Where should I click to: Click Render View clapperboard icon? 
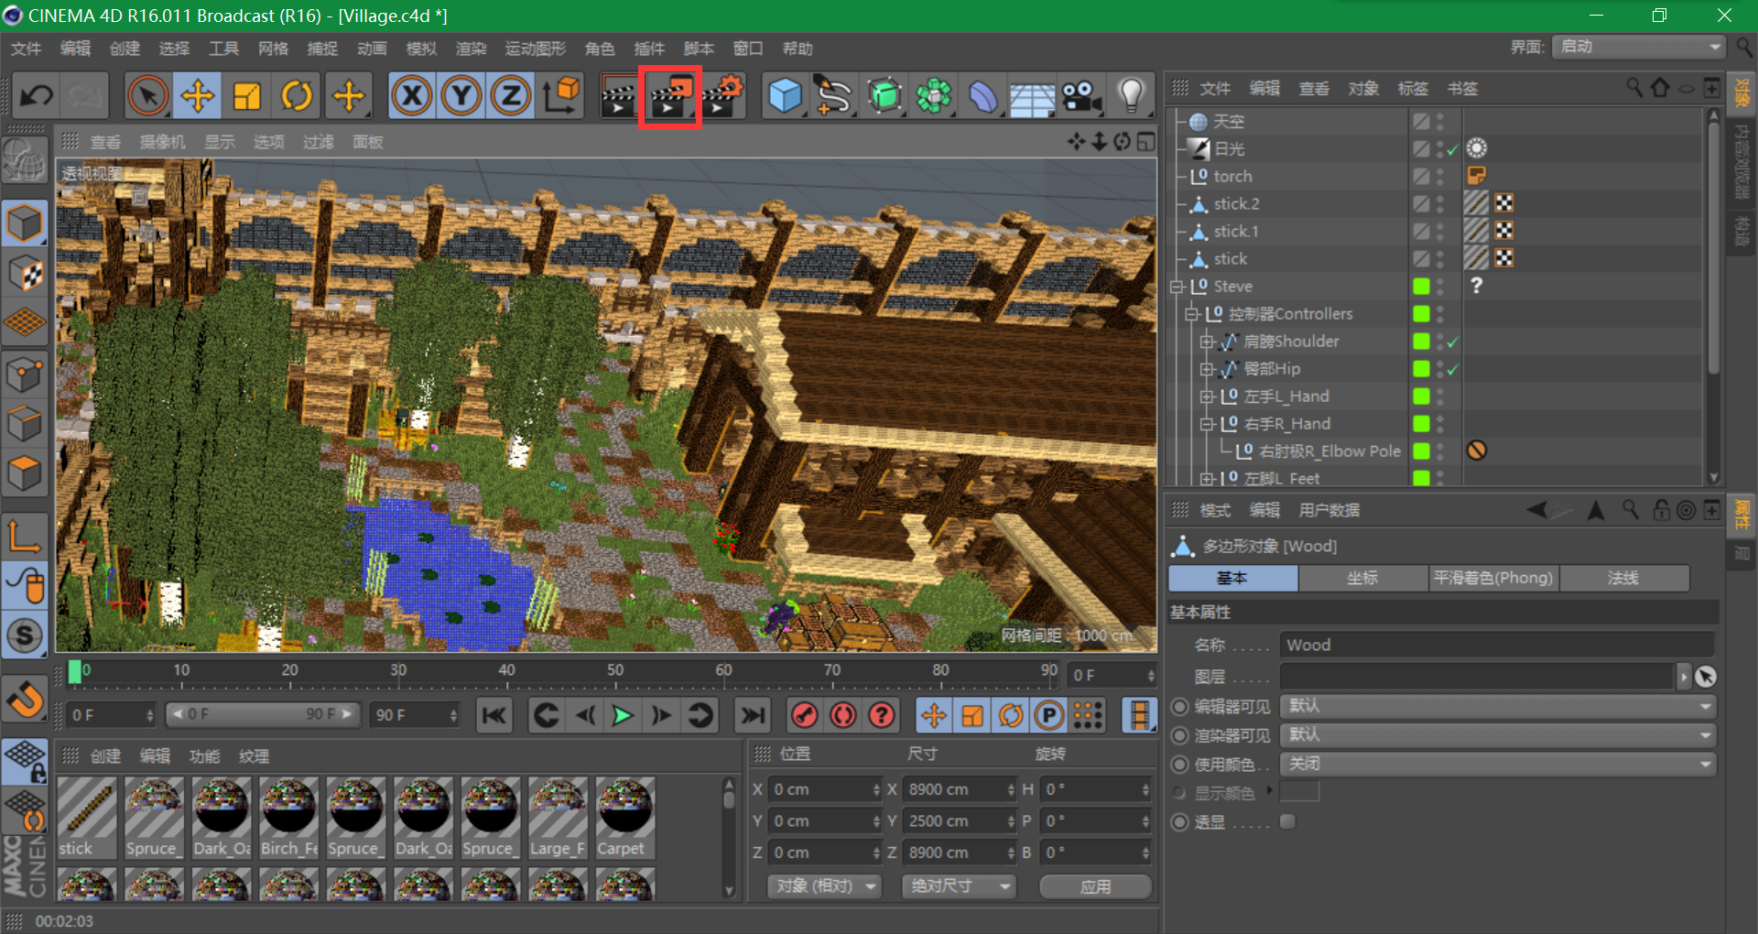tap(619, 96)
